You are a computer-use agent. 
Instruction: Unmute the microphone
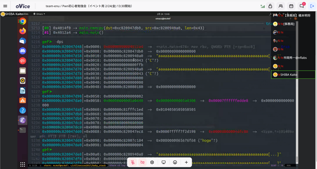tap(133, 162)
